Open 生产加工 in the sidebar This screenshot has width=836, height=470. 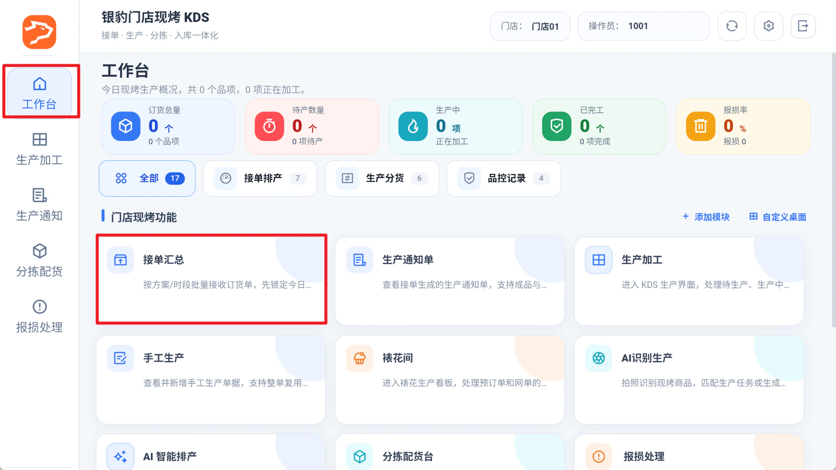(40, 149)
